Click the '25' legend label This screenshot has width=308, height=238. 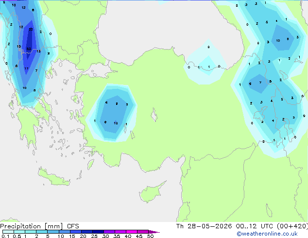point(94,236)
